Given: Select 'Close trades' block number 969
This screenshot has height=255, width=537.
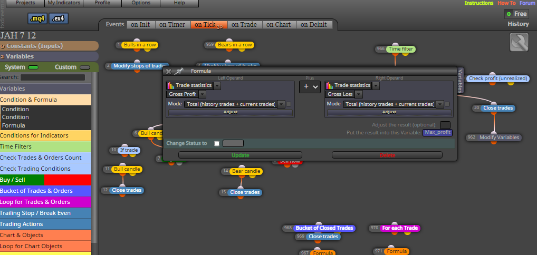Looking at the screenshot, I should 323,237.
